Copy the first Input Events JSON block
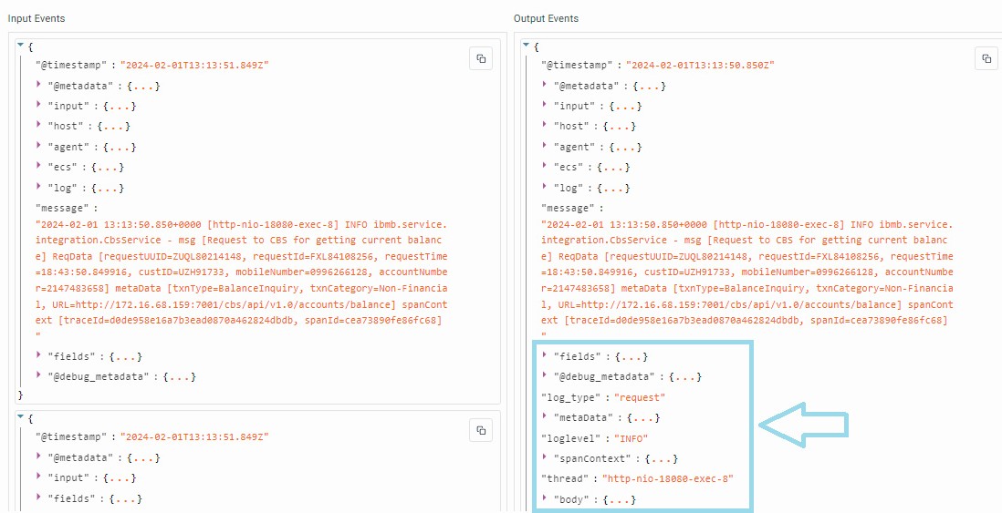Screen dimensions: 1002x513 pyautogui.click(x=481, y=58)
